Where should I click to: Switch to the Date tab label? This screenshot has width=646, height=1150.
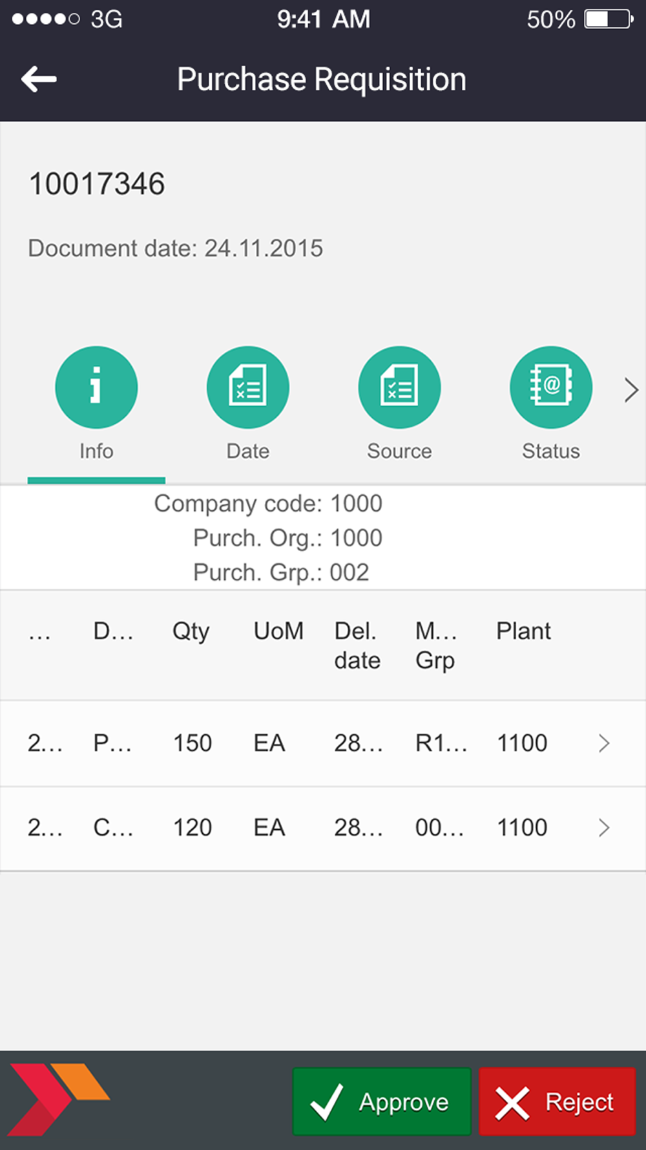pos(248,451)
